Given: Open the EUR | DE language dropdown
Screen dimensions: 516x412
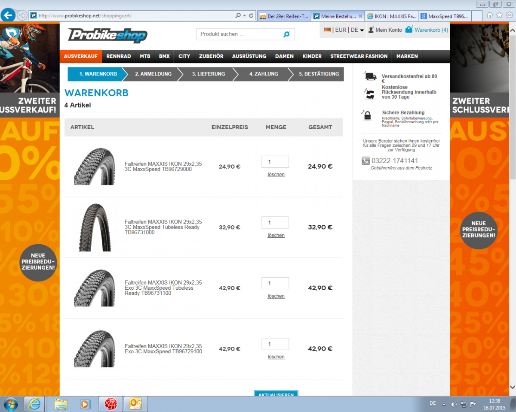Looking at the screenshot, I should [344, 30].
